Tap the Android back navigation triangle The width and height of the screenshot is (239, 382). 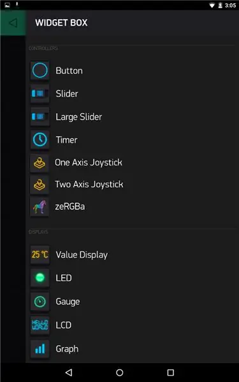pos(69,372)
